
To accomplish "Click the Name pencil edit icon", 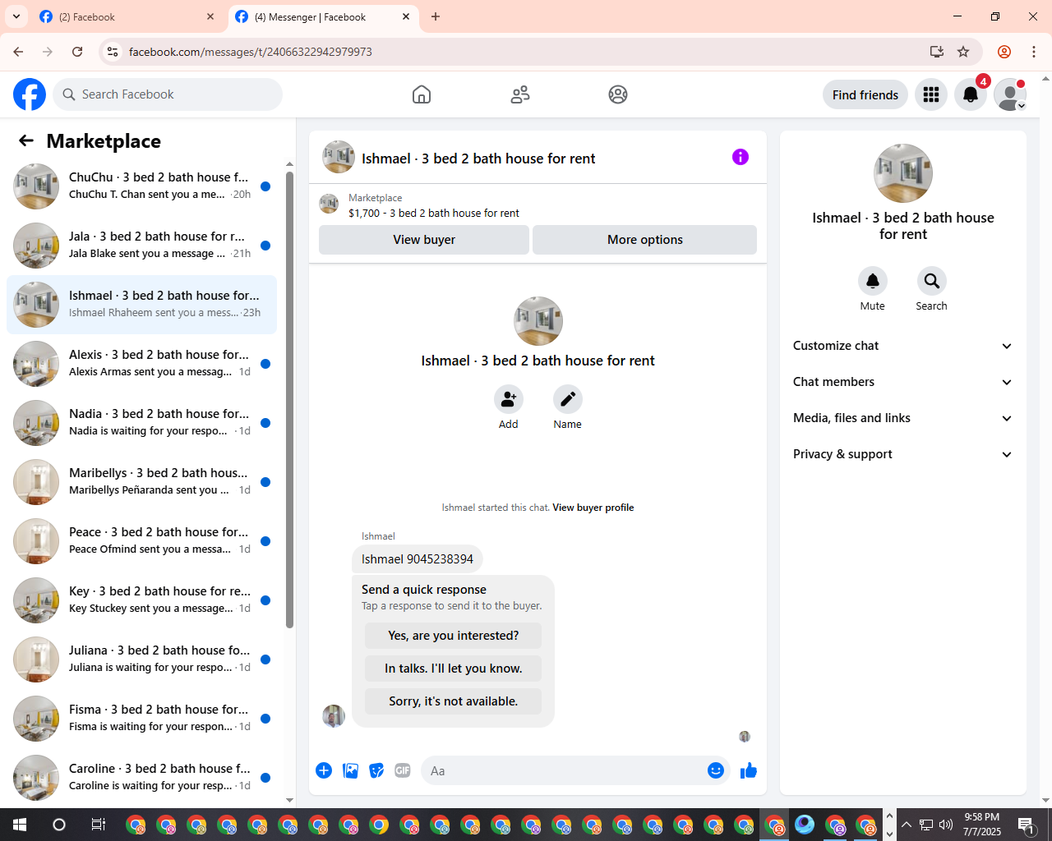I will [x=568, y=399].
